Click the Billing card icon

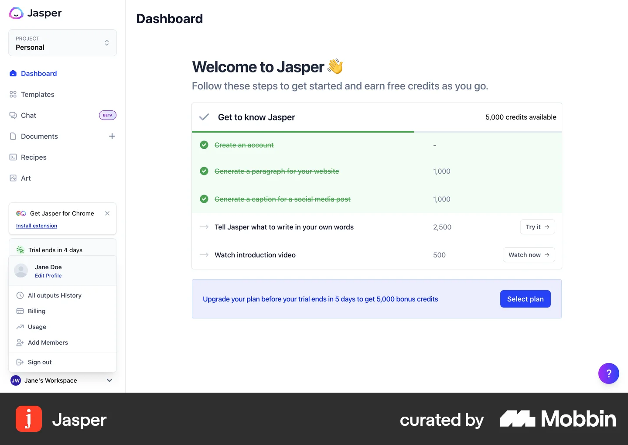20,311
